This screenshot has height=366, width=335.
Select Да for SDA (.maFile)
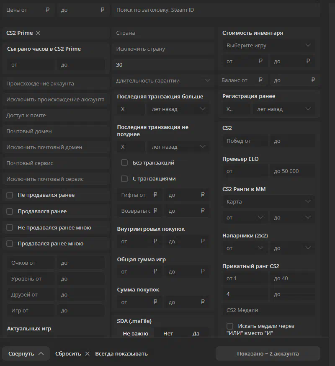pos(196,334)
